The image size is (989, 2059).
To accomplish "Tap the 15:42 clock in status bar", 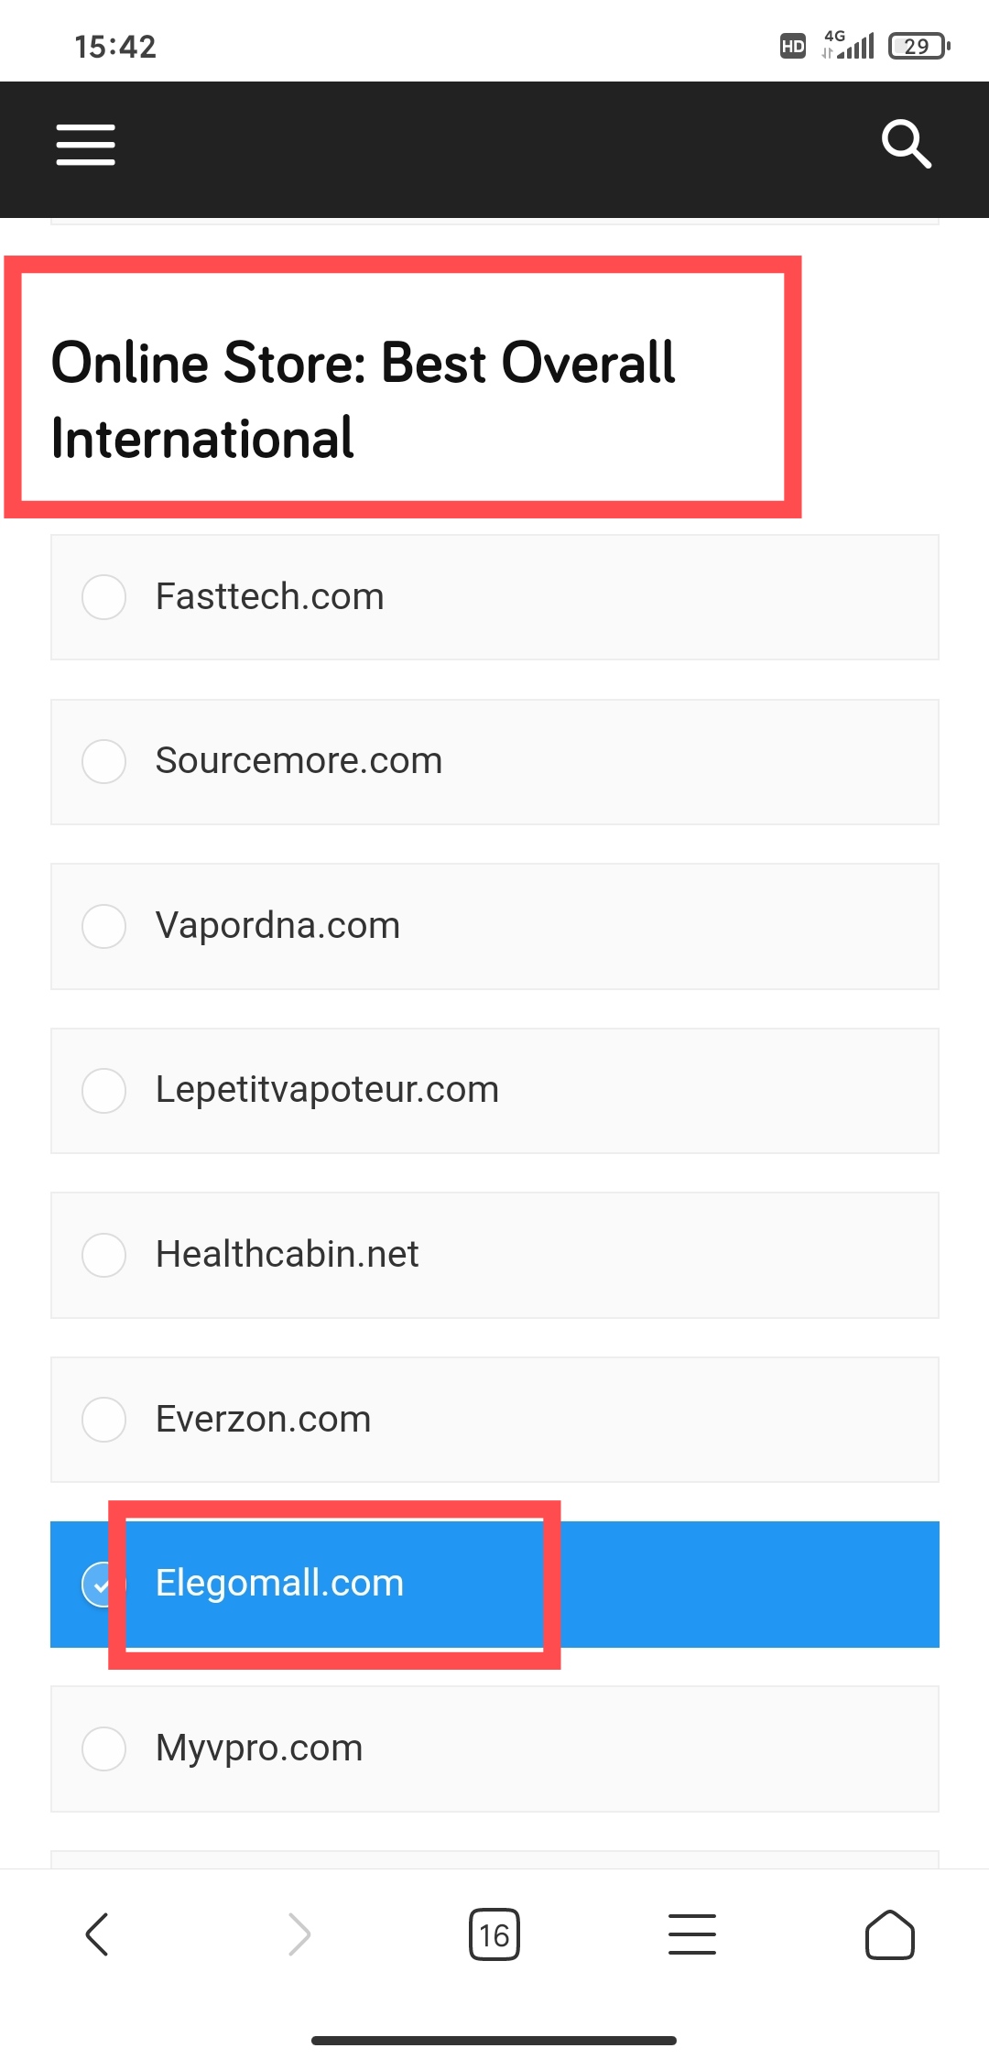I will point(115,47).
